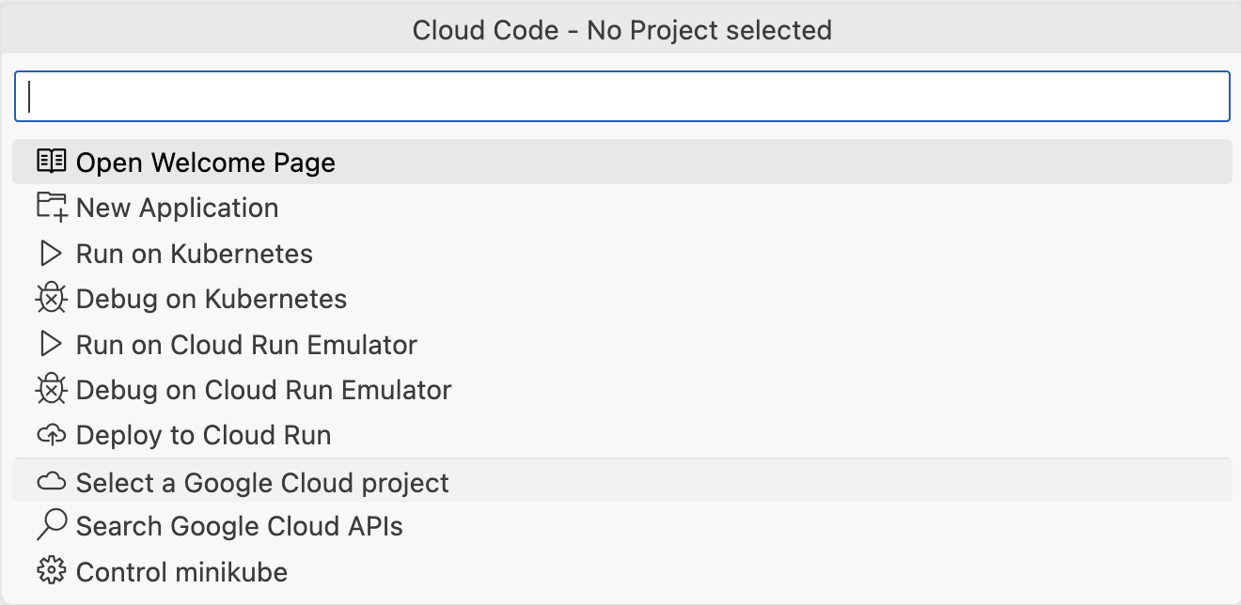1241x605 pixels.
Task: Click the cloud icon beside Select a Google Cloud project
Action: (52, 481)
